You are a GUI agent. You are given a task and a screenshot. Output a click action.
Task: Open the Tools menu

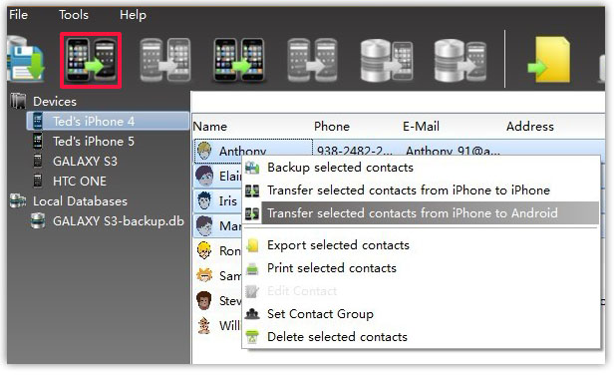click(74, 15)
